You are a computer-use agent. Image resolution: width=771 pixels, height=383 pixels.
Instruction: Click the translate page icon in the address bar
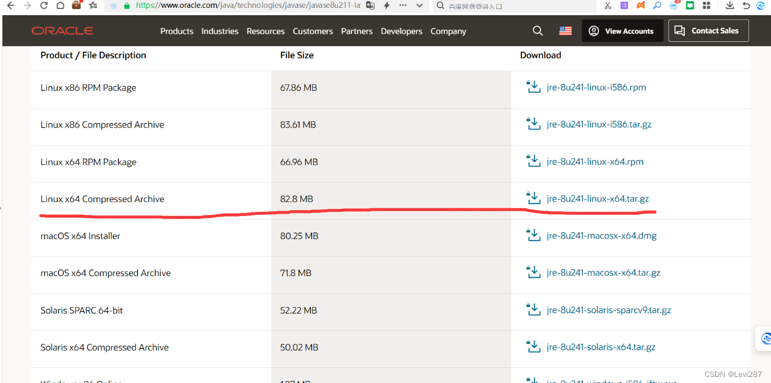pyautogui.click(x=370, y=5)
